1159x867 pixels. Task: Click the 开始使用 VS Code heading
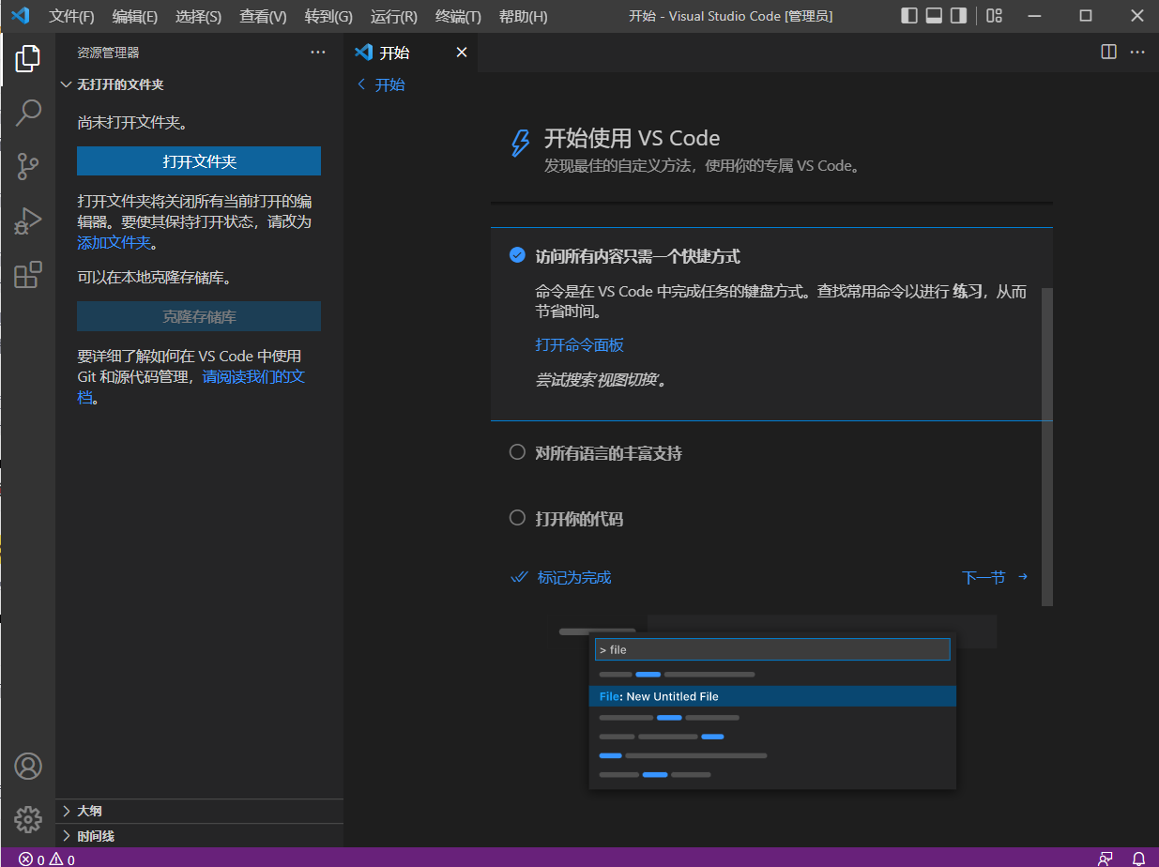633,139
